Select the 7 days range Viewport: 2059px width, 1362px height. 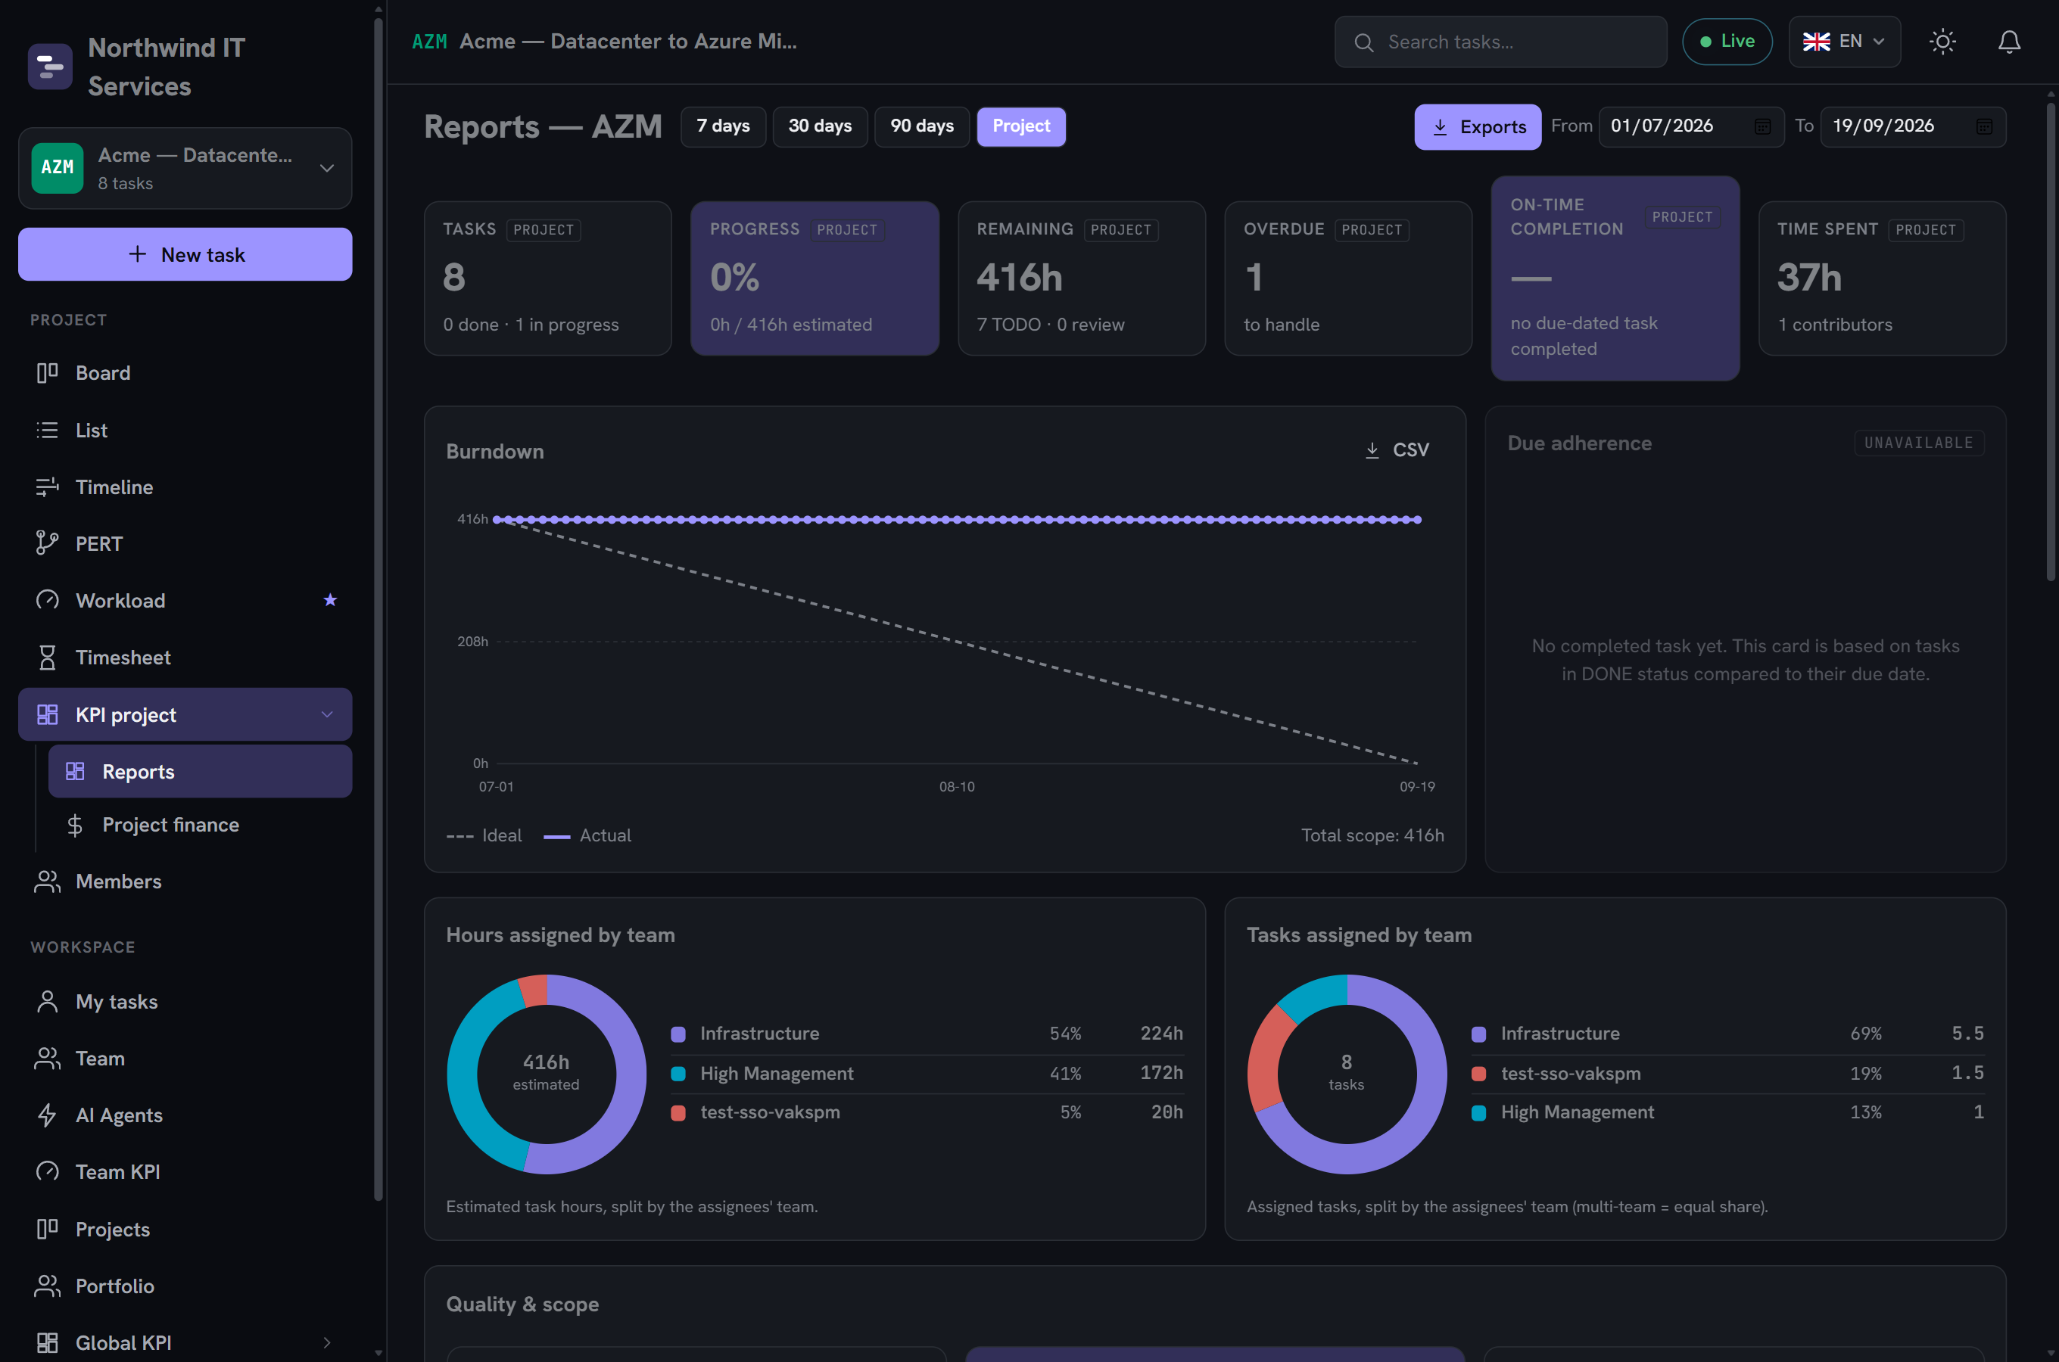[x=723, y=127]
